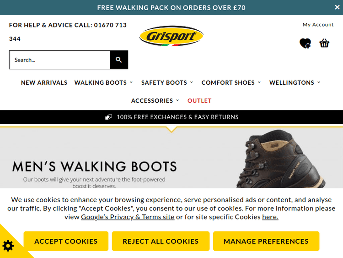Focus the Search text field
Screen dimensions: 343x258
point(60,60)
